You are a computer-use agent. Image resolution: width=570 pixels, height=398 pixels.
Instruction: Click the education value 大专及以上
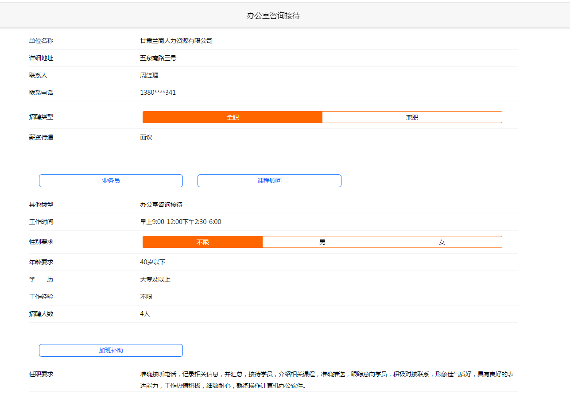click(155, 279)
